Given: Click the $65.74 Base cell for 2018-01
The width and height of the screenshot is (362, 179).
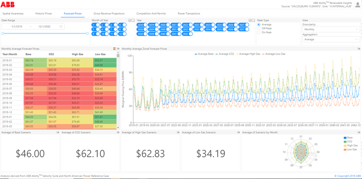Looking at the screenshot, I should tap(35, 60).
